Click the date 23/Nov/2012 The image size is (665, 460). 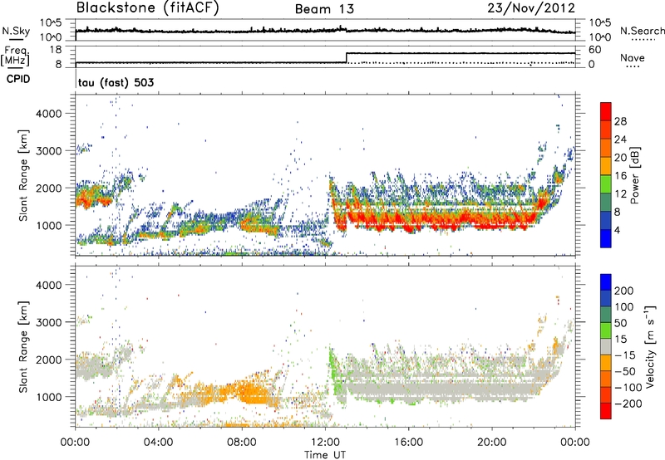click(531, 8)
